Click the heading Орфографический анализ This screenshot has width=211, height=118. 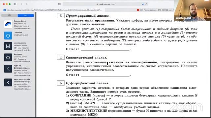pos(87,83)
